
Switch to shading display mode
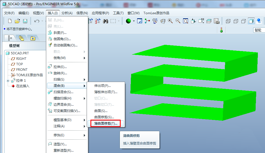[251, 21]
